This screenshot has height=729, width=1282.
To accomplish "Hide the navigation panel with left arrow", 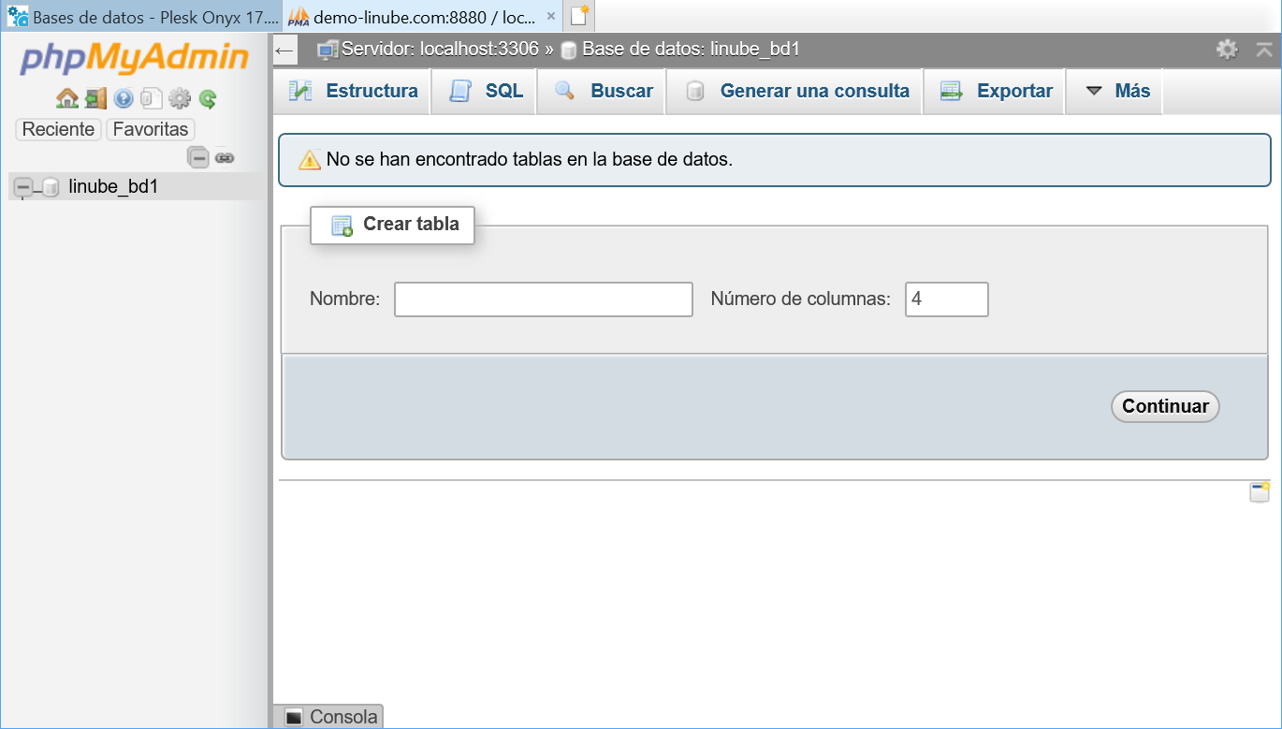I will pyautogui.click(x=285, y=51).
